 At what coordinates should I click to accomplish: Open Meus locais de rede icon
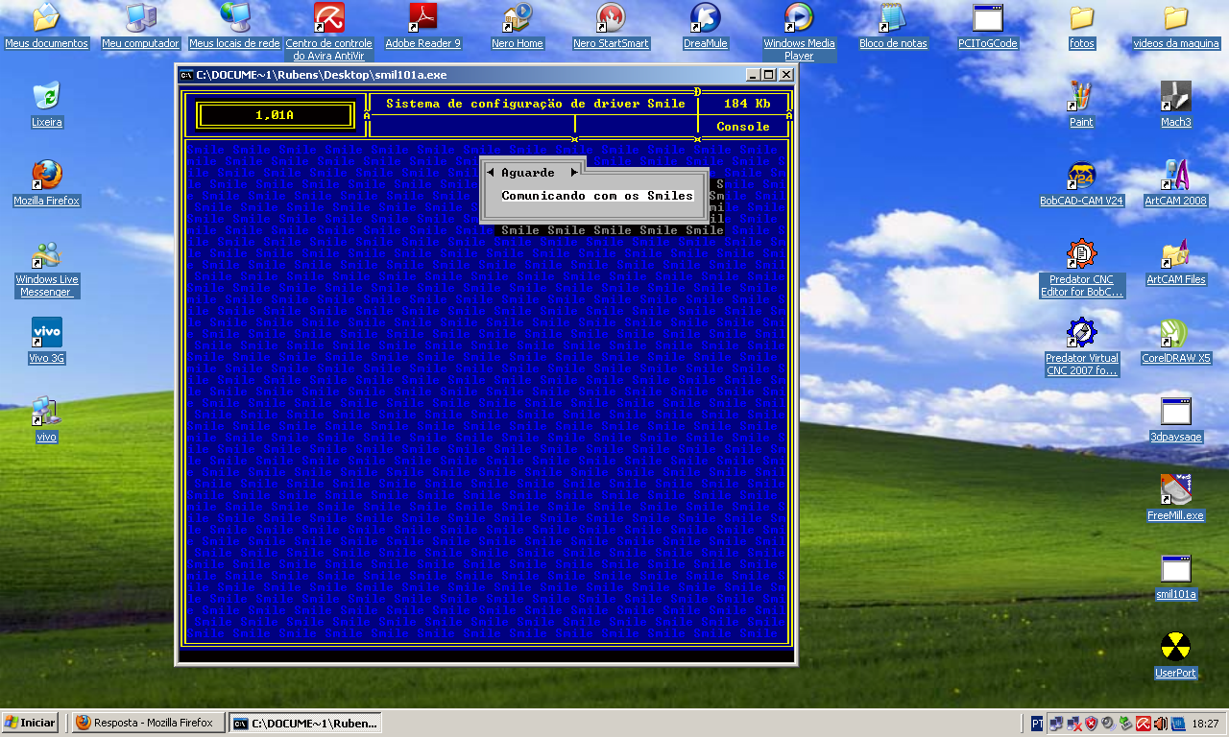(x=234, y=26)
